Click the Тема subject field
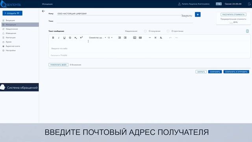 click(x=124, y=21)
